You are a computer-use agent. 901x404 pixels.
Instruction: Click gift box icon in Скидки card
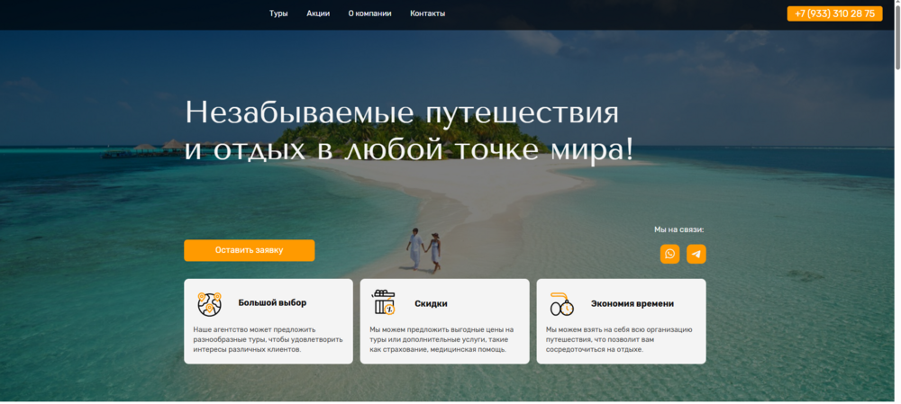coord(385,303)
